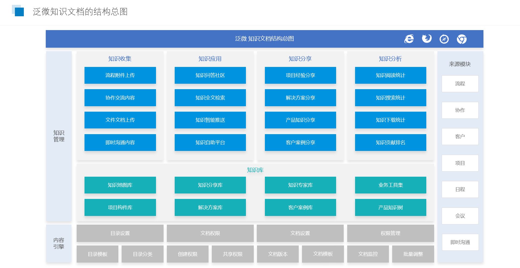Choose the 即时沟通 source module
Viewport: 520px width, 268px height.
click(x=460, y=242)
